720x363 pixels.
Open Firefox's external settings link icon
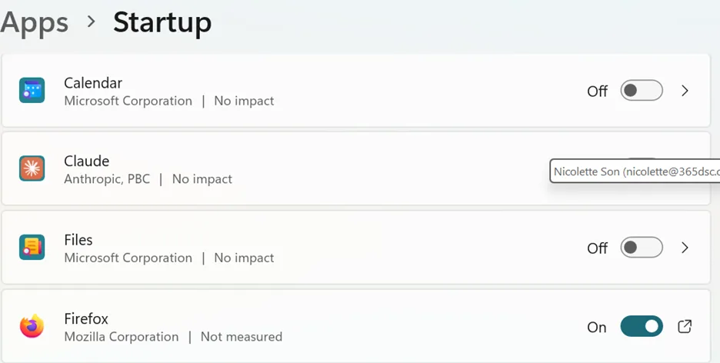(685, 326)
